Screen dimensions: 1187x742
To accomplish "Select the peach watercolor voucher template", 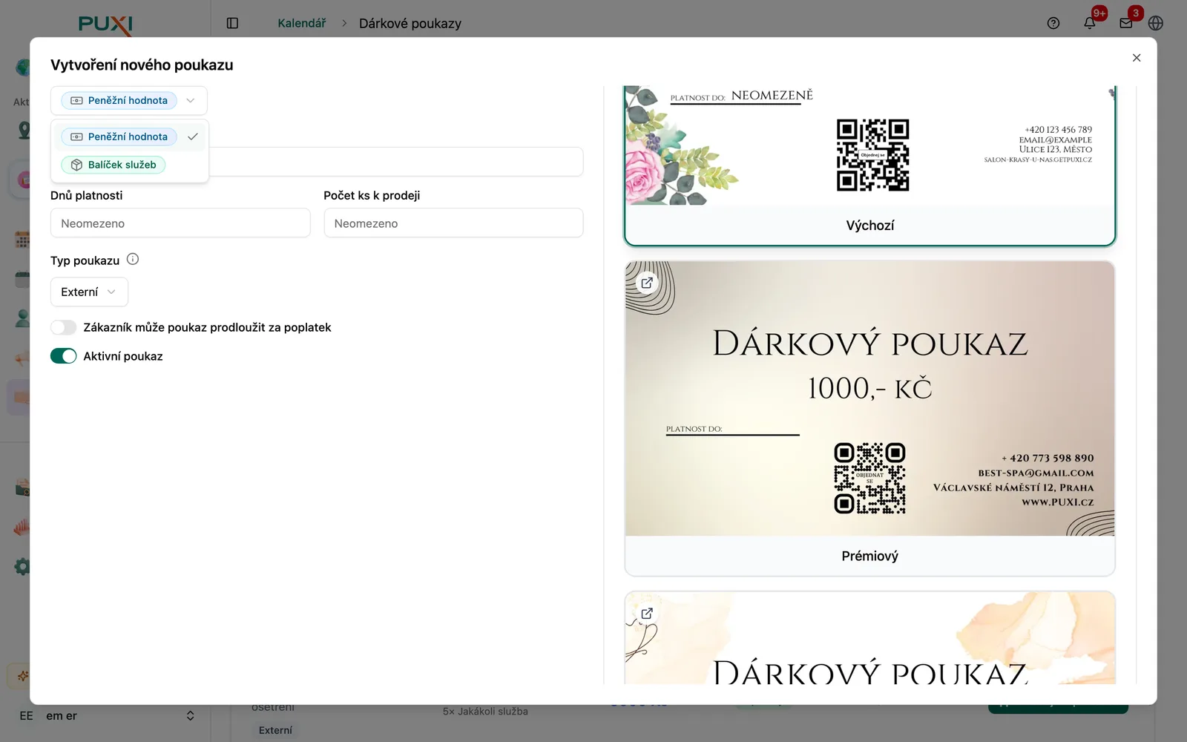I will tap(869, 638).
